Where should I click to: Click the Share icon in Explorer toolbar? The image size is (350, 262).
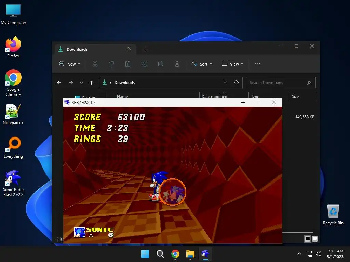pyautogui.click(x=161, y=64)
